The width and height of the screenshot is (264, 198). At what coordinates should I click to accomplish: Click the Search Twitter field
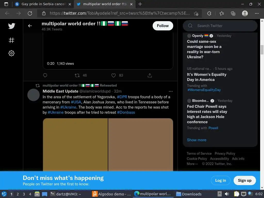[220, 26]
